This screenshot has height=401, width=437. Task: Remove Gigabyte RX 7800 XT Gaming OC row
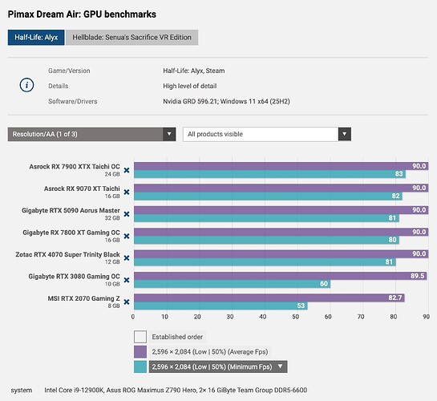(x=127, y=236)
